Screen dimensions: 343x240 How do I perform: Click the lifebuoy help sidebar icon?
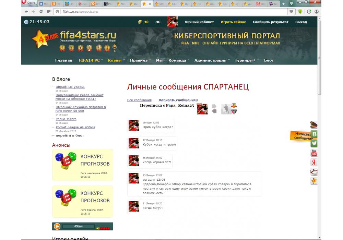coord(314,171)
